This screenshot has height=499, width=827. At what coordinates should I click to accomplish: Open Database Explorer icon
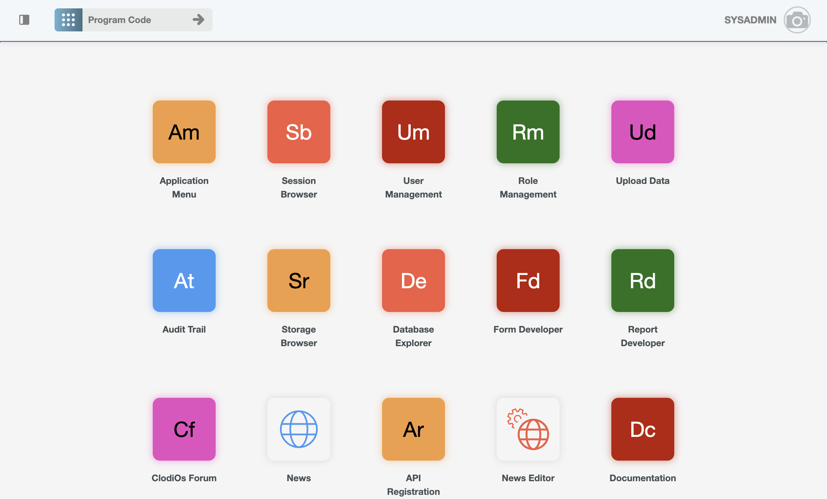click(x=413, y=281)
